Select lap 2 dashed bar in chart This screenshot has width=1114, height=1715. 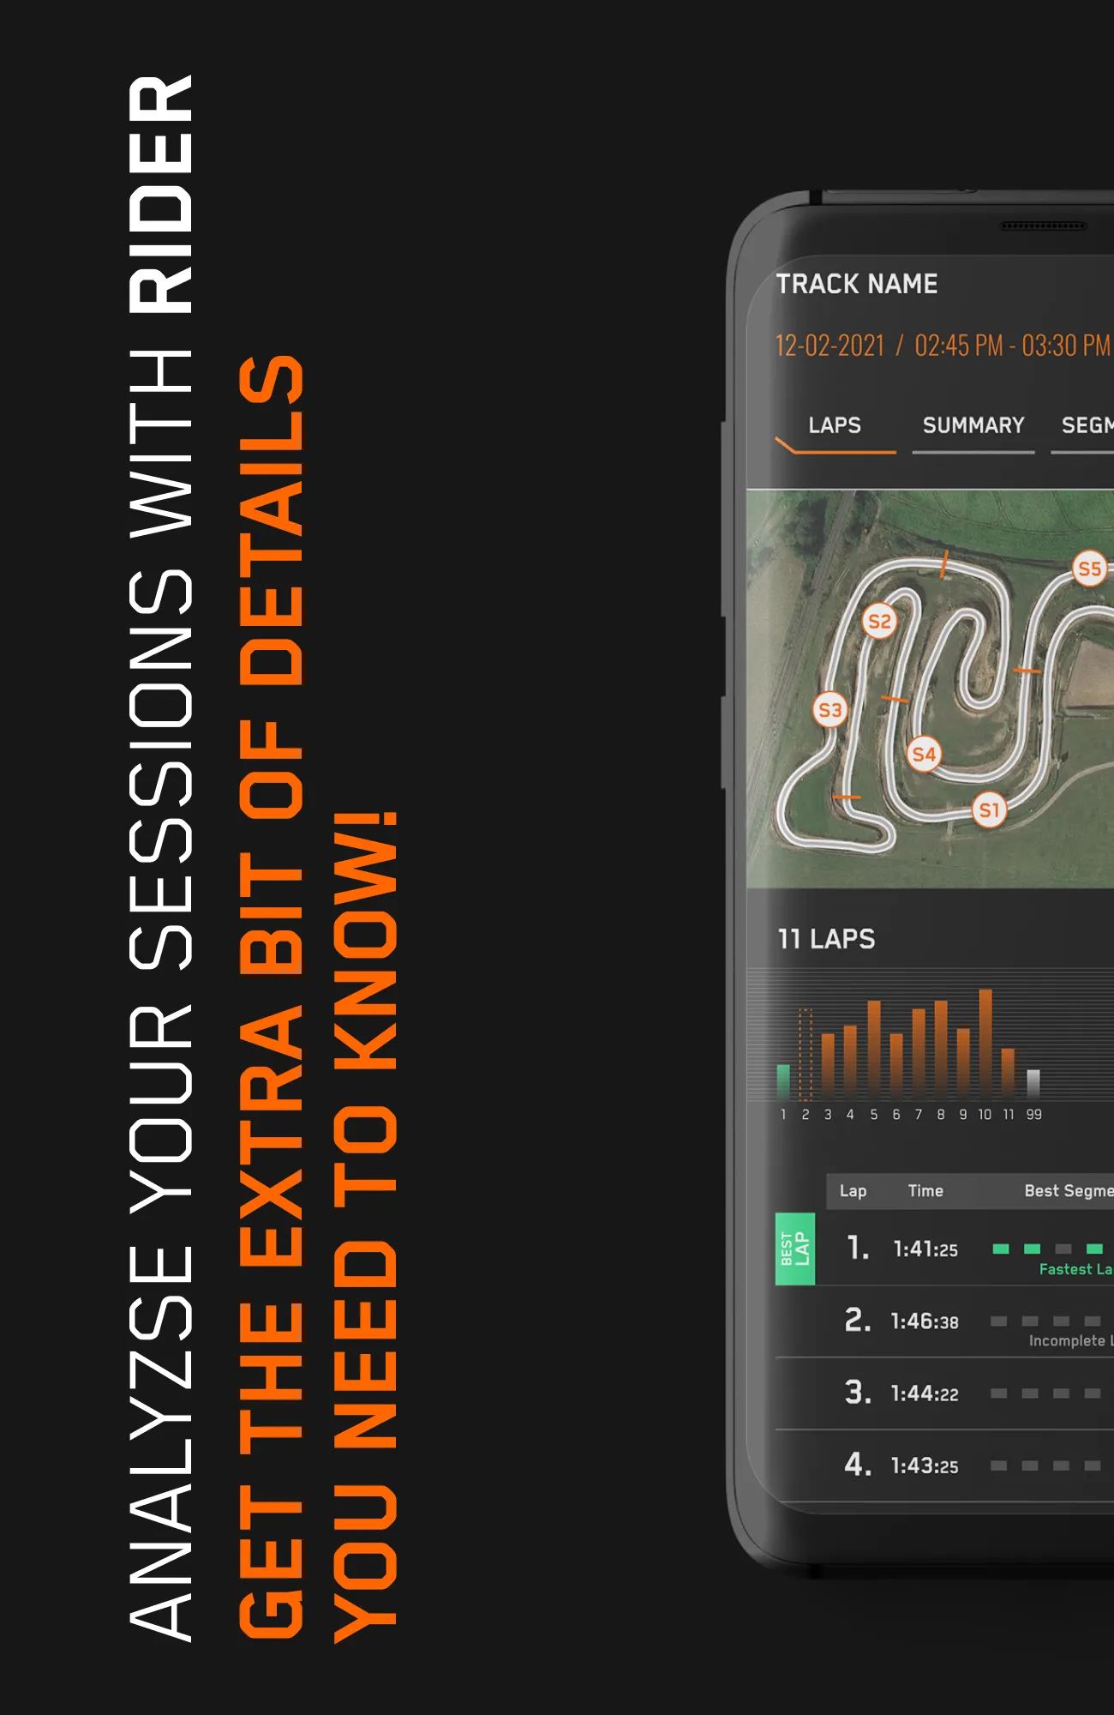point(806,1055)
